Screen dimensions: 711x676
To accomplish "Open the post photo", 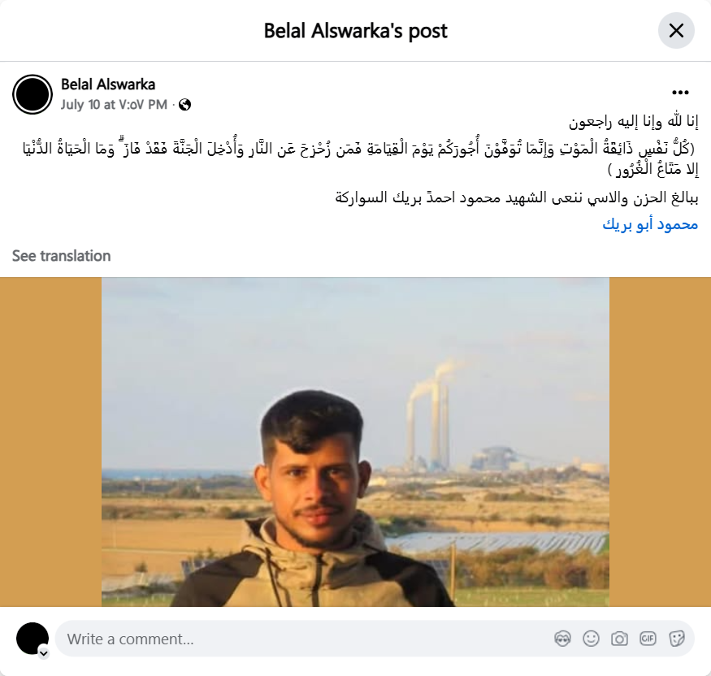I will pyautogui.click(x=356, y=442).
